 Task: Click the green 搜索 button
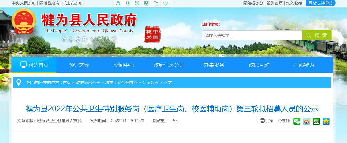[317, 35]
